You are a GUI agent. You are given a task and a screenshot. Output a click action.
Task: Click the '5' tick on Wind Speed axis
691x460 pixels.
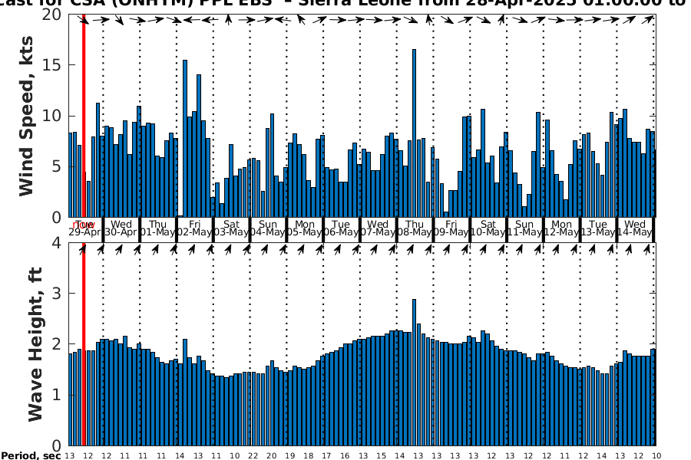tap(56, 166)
